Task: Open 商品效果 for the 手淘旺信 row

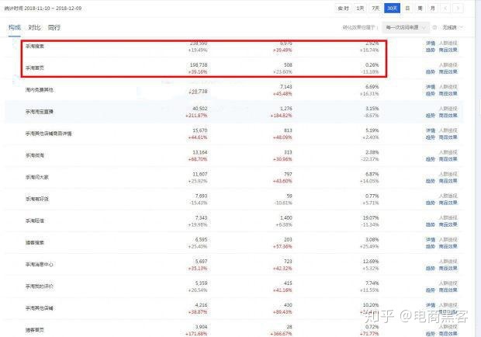Action: (x=448, y=224)
